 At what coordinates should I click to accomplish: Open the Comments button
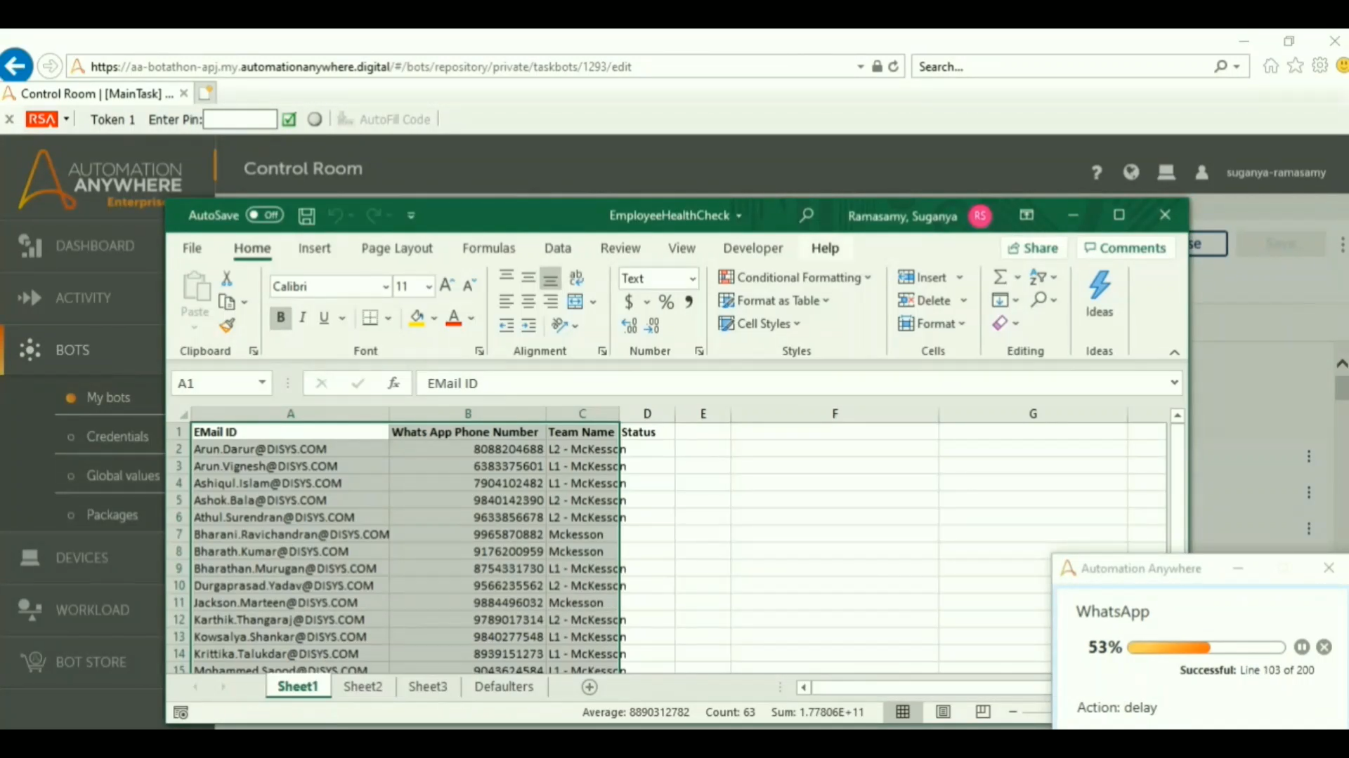click(1125, 248)
